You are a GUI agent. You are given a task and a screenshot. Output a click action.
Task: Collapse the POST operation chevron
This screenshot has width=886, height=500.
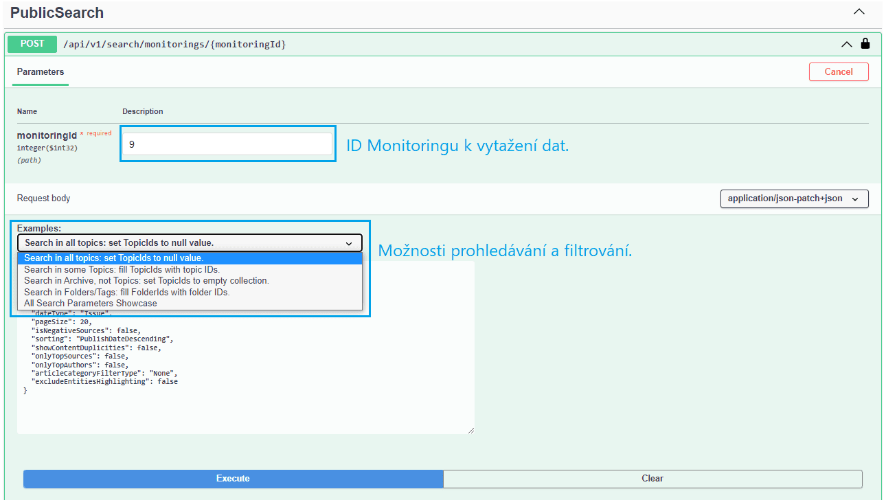(x=847, y=44)
